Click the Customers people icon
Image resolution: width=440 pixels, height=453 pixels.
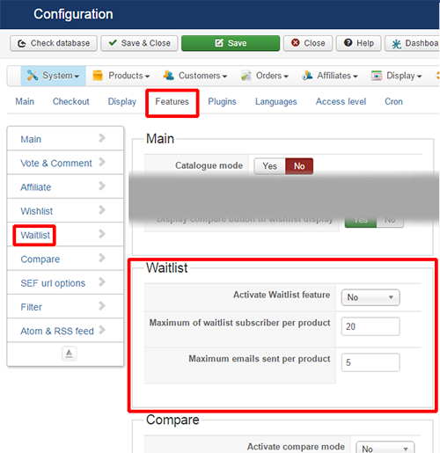(169, 76)
